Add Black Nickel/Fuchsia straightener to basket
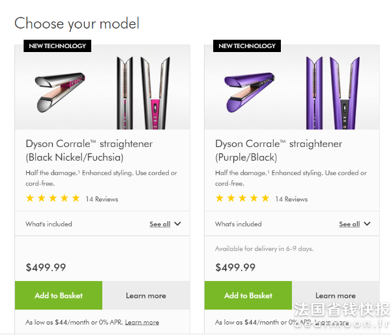391x335 pixels. pyautogui.click(x=59, y=295)
